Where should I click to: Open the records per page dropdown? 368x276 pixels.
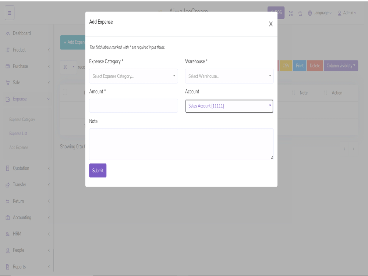[x=68, y=67]
